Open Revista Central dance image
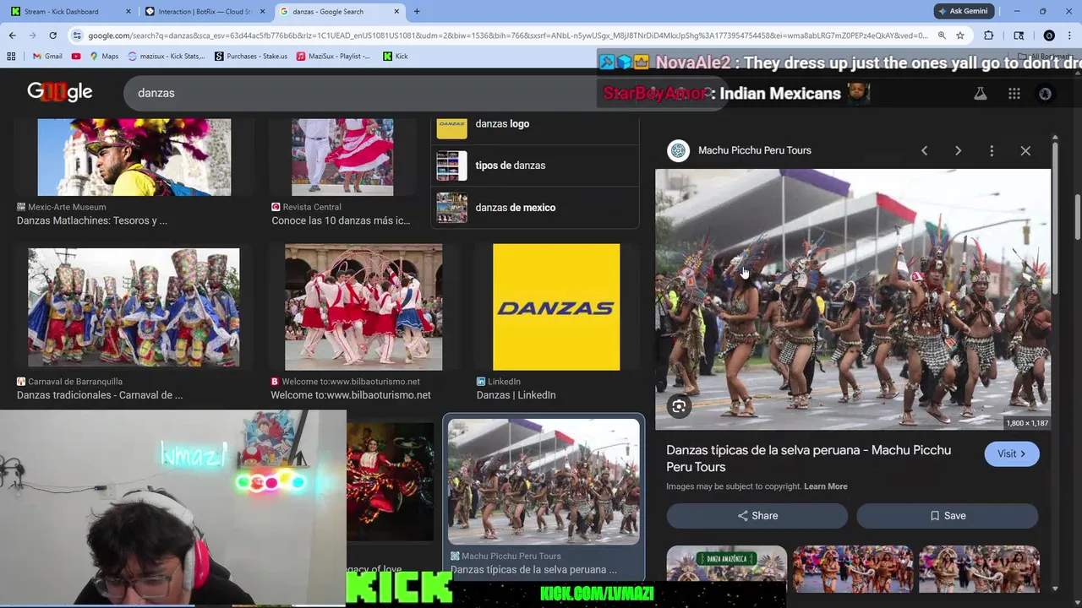 coord(342,157)
